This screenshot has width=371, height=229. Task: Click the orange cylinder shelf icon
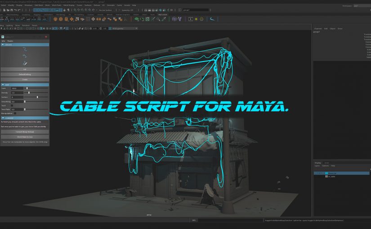tap(66, 19)
